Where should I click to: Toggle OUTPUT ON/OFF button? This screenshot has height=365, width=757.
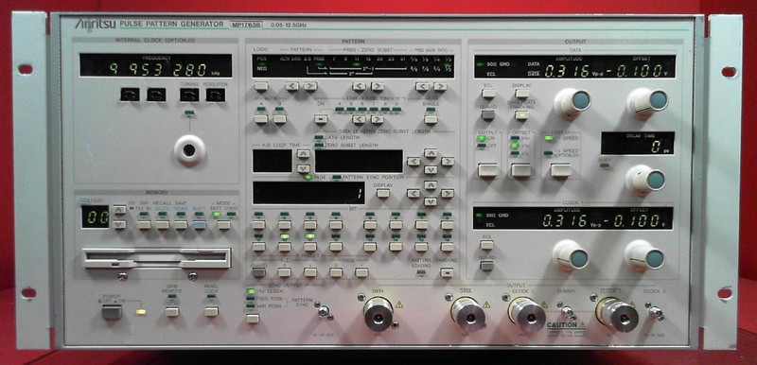coord(487,170)
